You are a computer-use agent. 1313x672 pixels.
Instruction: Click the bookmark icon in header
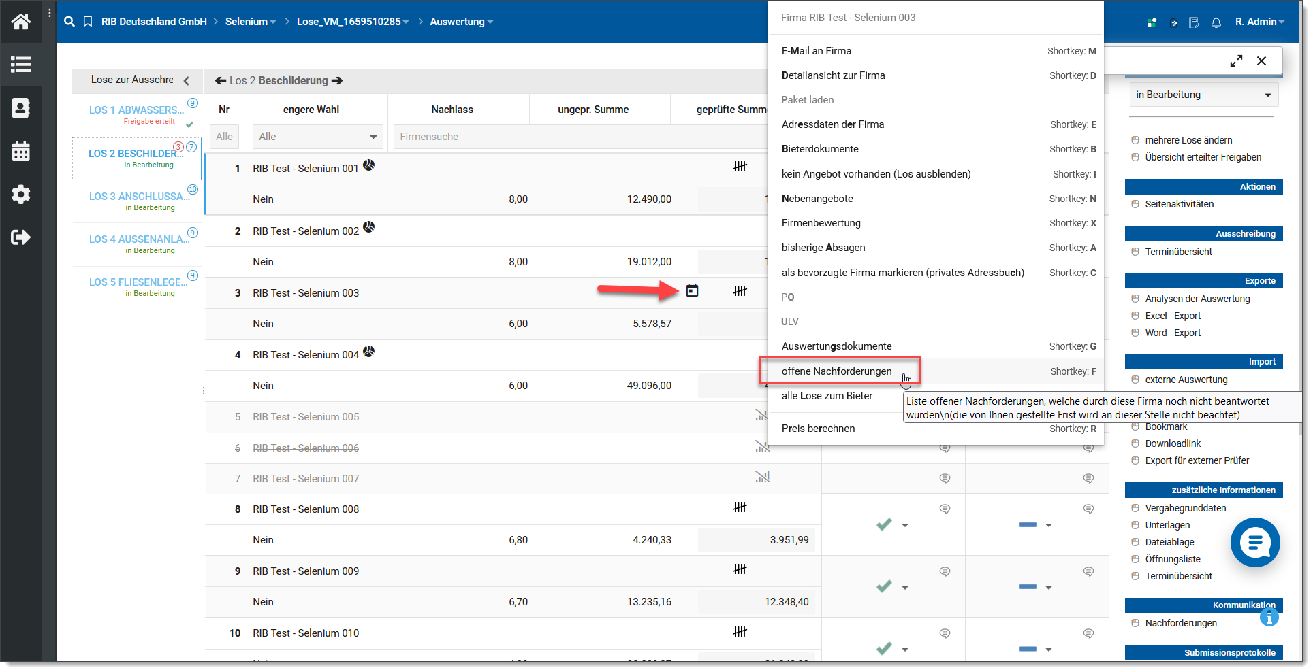(x=88, y=22)
